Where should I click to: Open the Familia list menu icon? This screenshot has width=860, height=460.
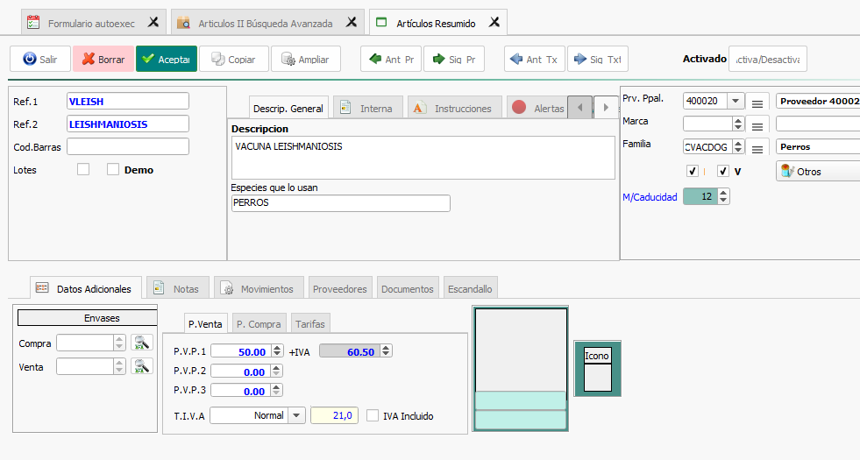click(x=757, y=149)
